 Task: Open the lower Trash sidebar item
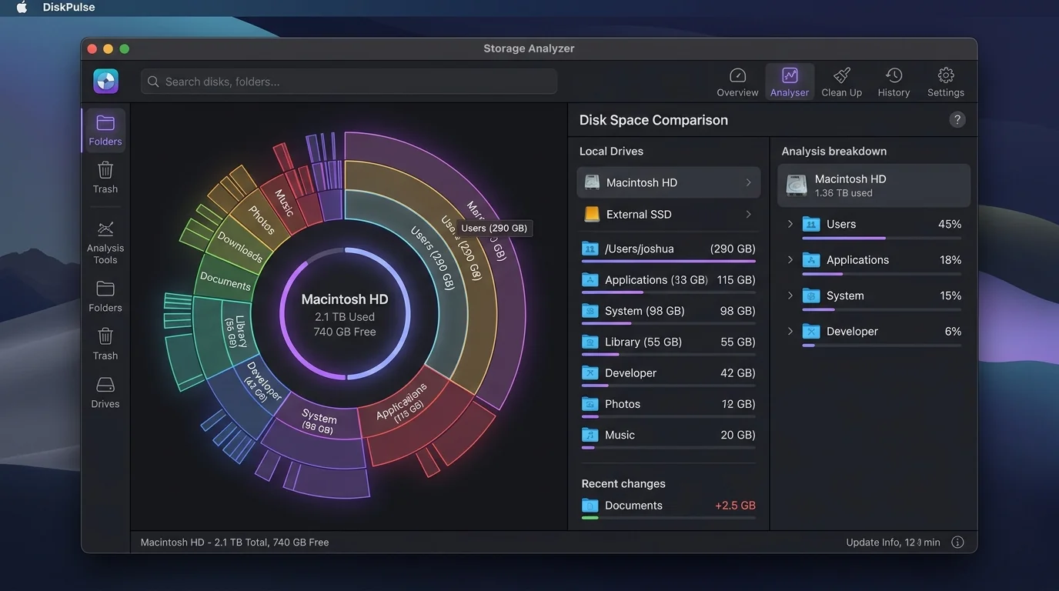click(105, 344)
